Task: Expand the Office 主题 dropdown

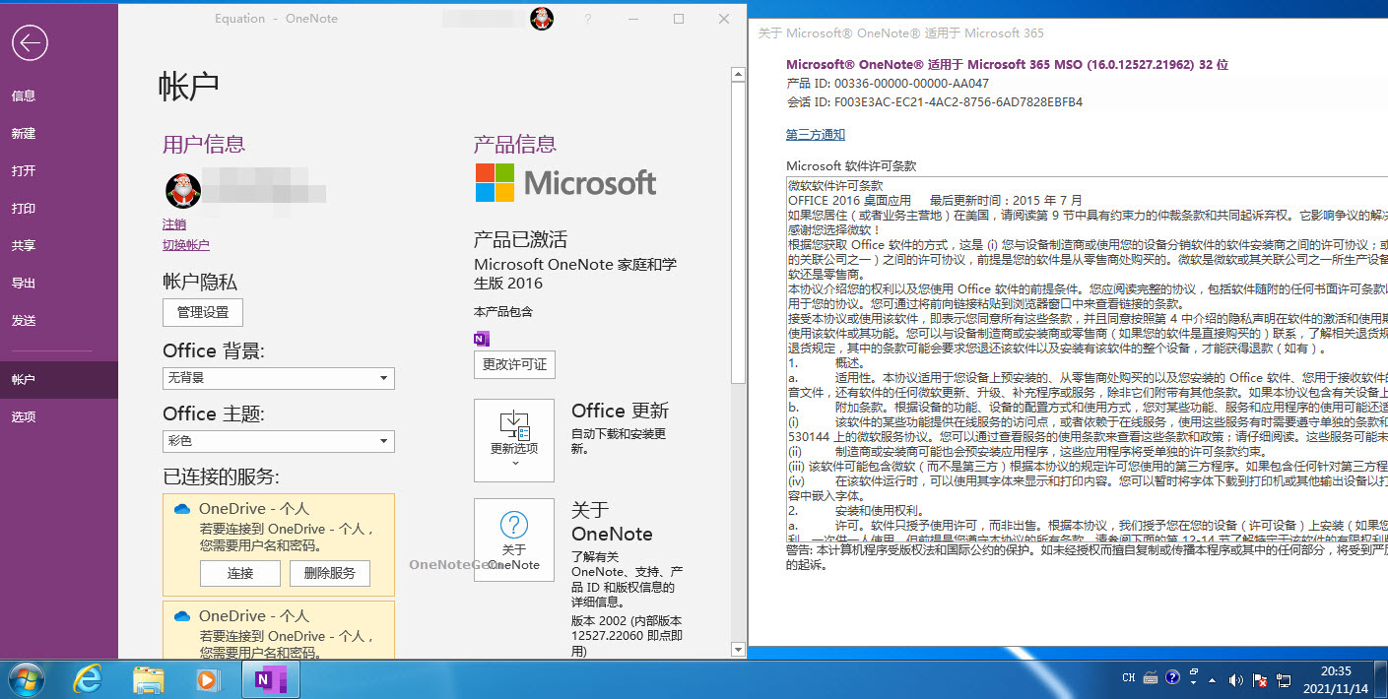Action: tap(279, 441)
